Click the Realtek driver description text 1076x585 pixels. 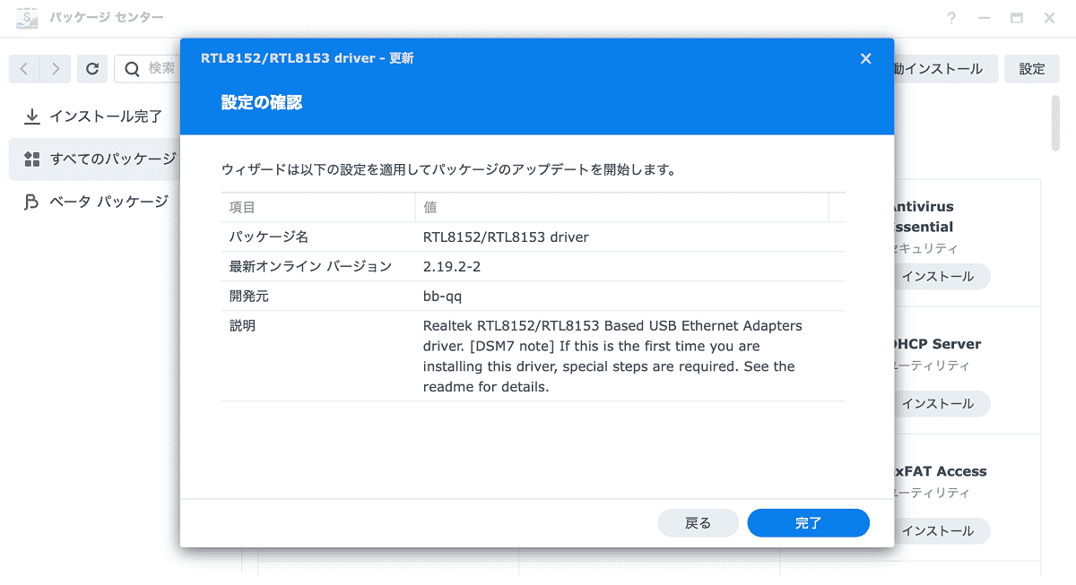point(612,356)
